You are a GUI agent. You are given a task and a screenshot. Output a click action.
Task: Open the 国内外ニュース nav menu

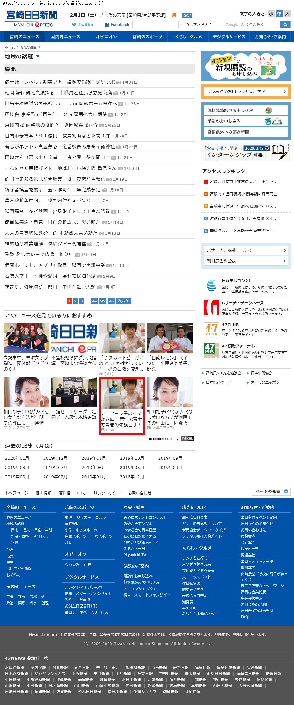click(65, 37)
